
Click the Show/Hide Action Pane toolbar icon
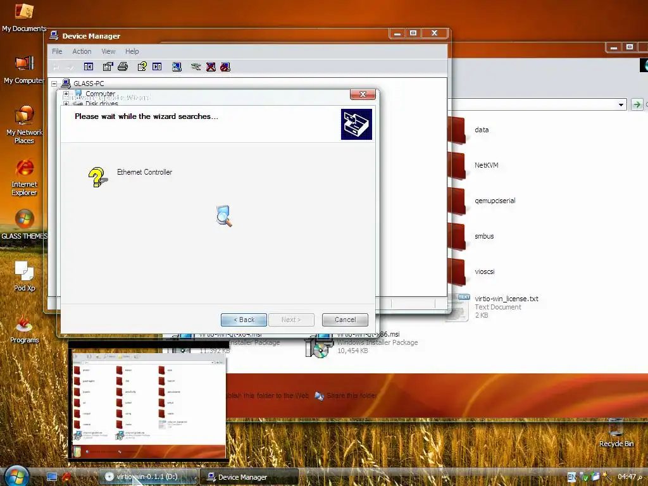click(157, 66)
